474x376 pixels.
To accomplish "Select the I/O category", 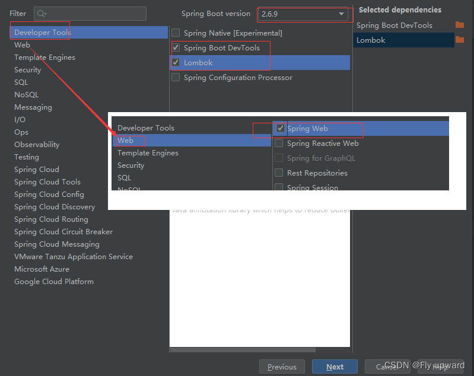I will (x=20, y=120).
